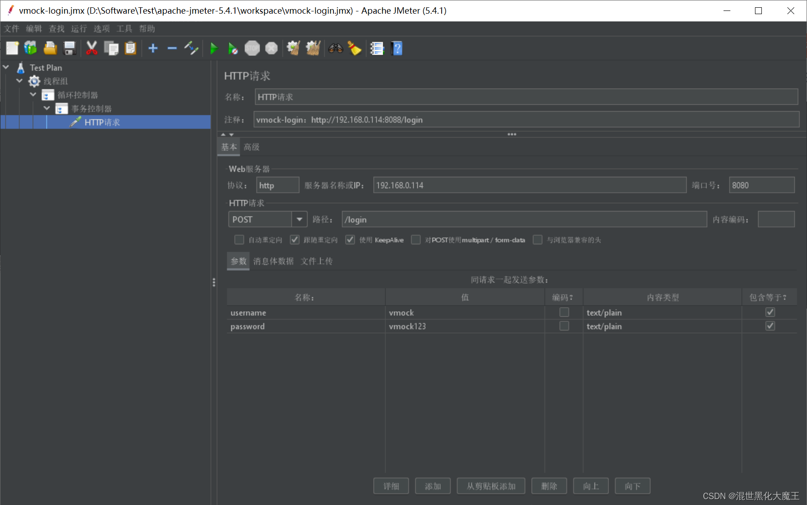Screen dimensions: 807x505
Task: Click the 向下 button
Action: pyautogui.click(x=633, y=486)
